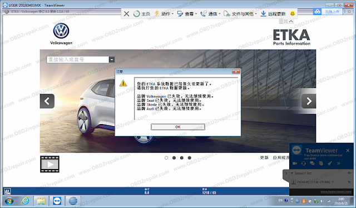Click OK in the warning dialog

178,127
